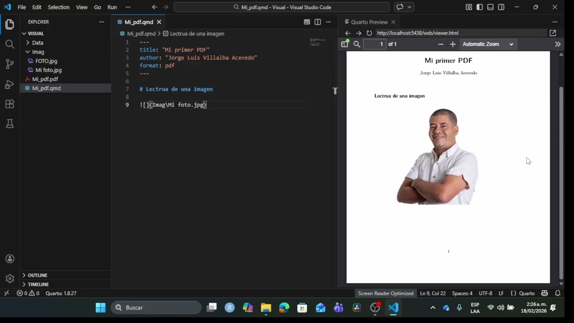574x323 pixels.
Task: Open the Testing flask view
Action: (x=10, y=123)
